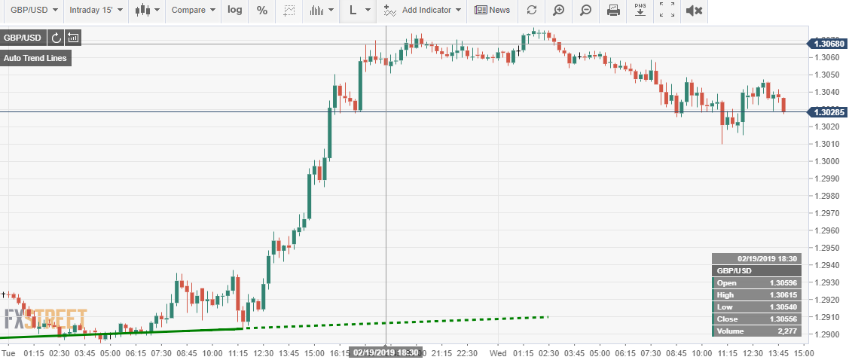The height and width of the screenshot is (363, 852).
Task: Zoom in using the magnifier plus icon
Action: click(558, 11)
